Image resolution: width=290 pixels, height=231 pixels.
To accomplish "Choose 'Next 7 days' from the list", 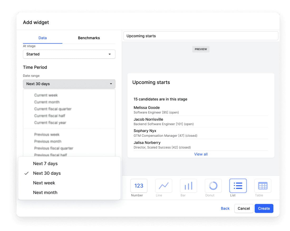I will pos(45,163).
